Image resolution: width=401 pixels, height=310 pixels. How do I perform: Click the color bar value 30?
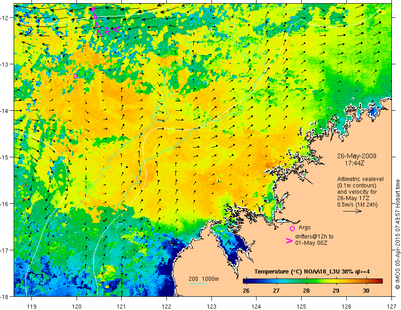tap(366, 291)
